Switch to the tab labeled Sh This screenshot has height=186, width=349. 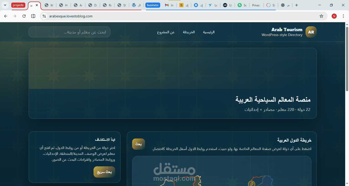(122, 5)
